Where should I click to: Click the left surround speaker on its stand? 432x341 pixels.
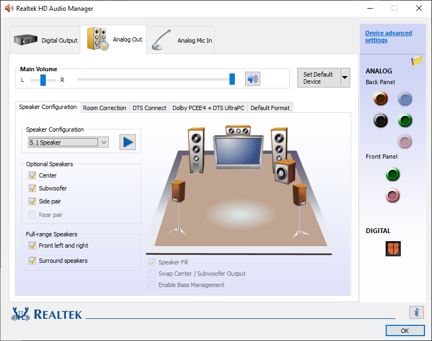178,208
